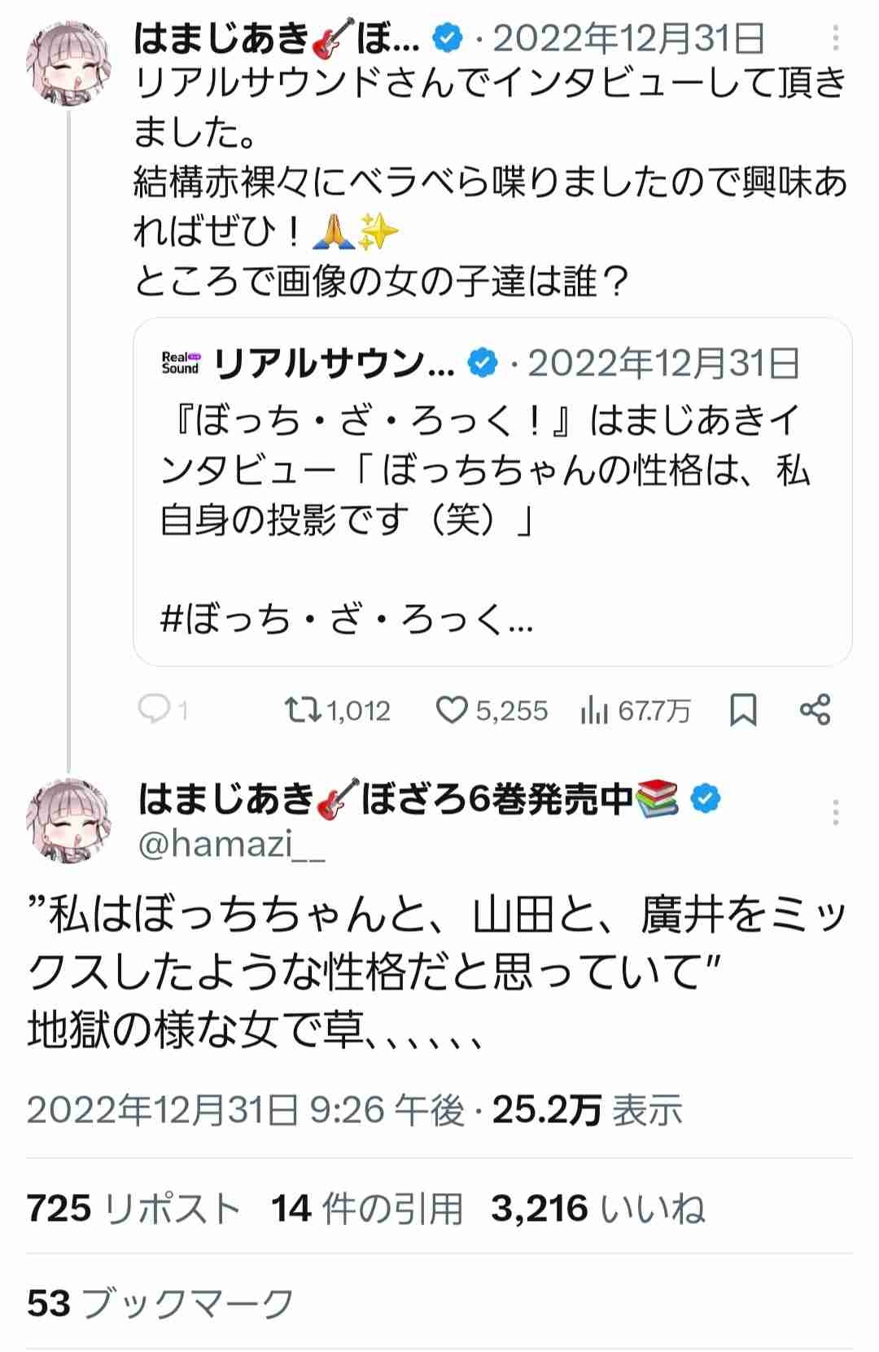
Task: Open the main tweet's three-dot menu
Action: (836, 811)
